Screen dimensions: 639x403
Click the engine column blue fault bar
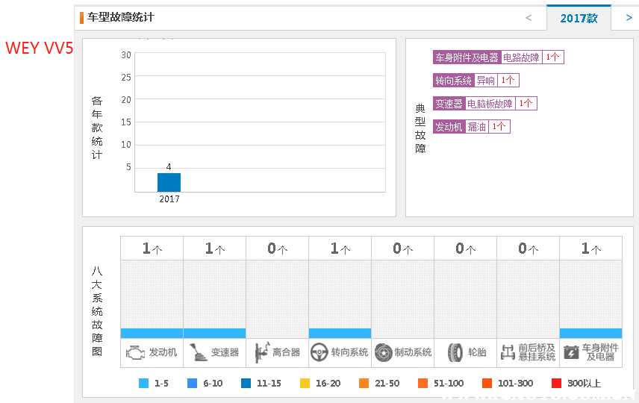click(x=152, y=333)
